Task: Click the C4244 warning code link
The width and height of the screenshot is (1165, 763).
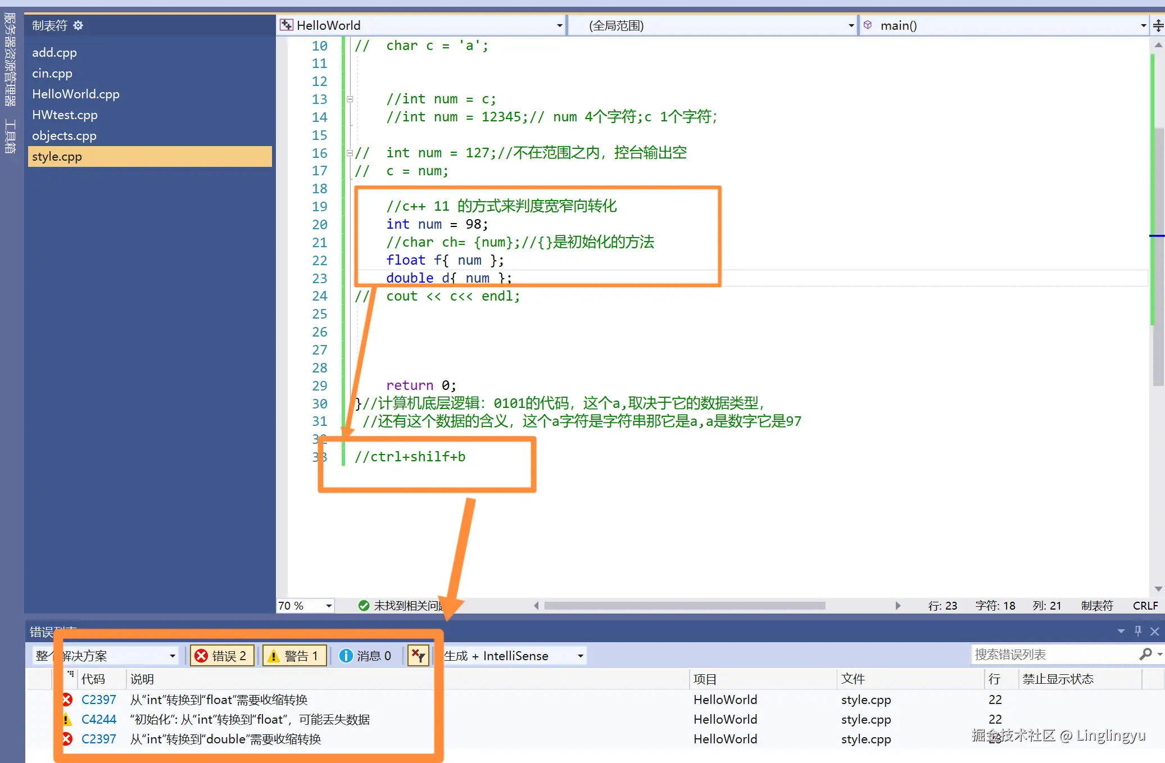Action: (98, 719)
